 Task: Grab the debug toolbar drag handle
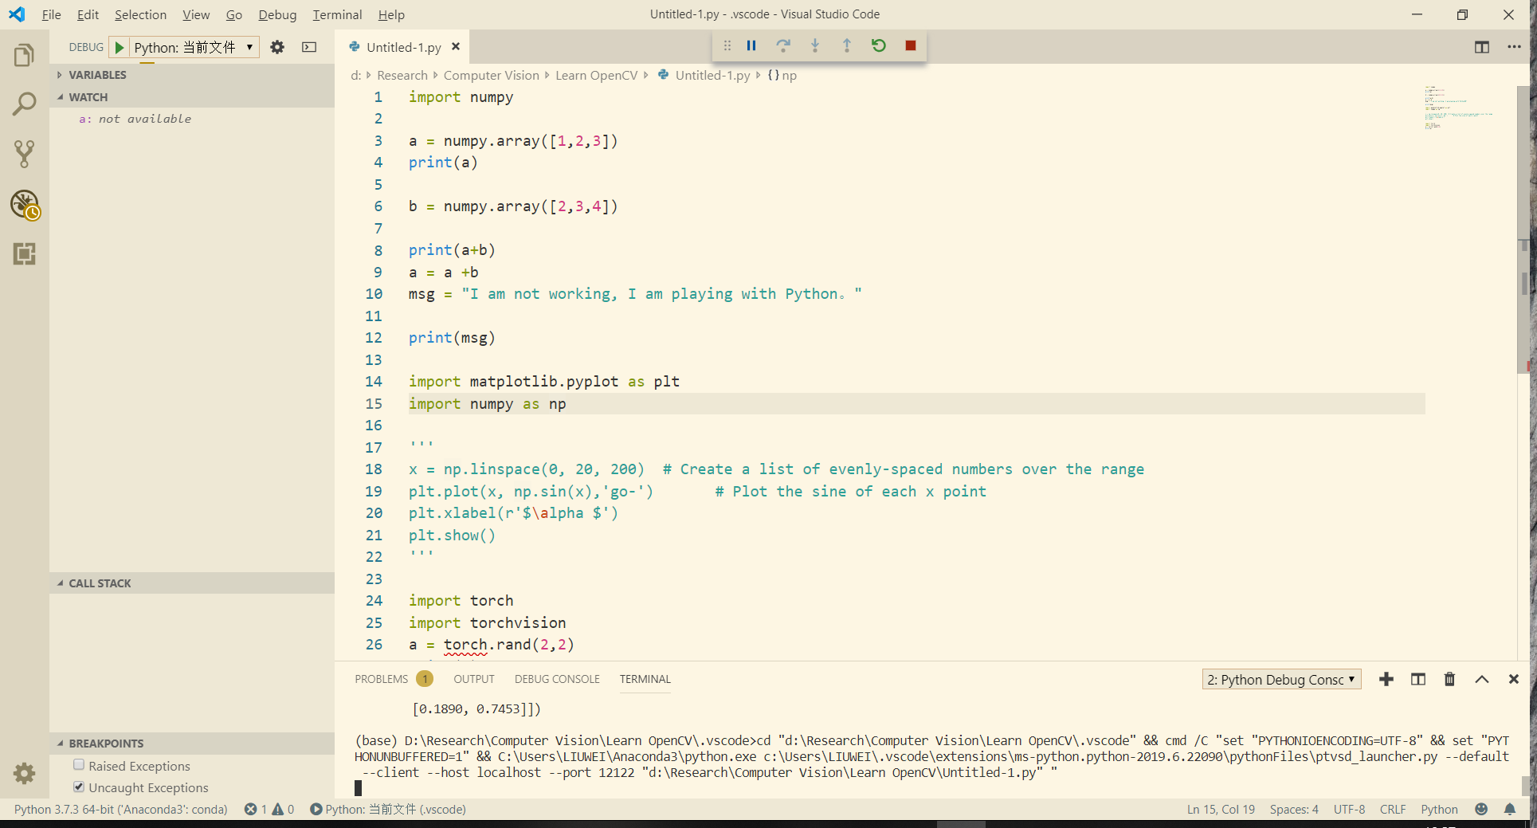(x=727, y=45)
